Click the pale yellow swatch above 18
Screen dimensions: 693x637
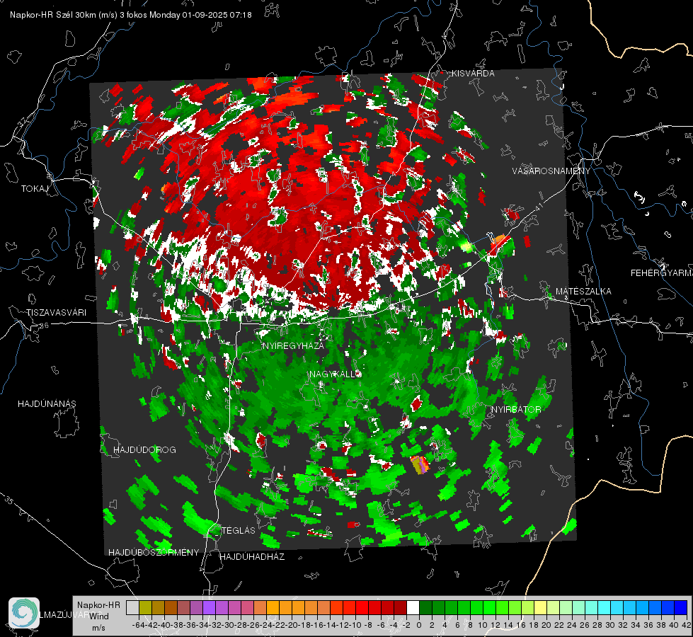coord(541,608)
